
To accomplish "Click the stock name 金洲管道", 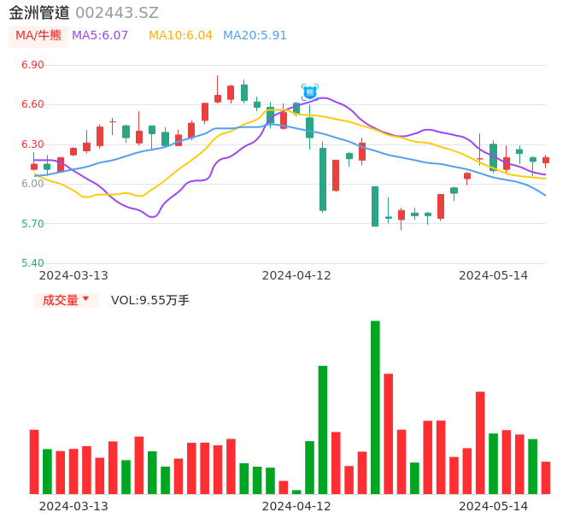I will (39, 13).
